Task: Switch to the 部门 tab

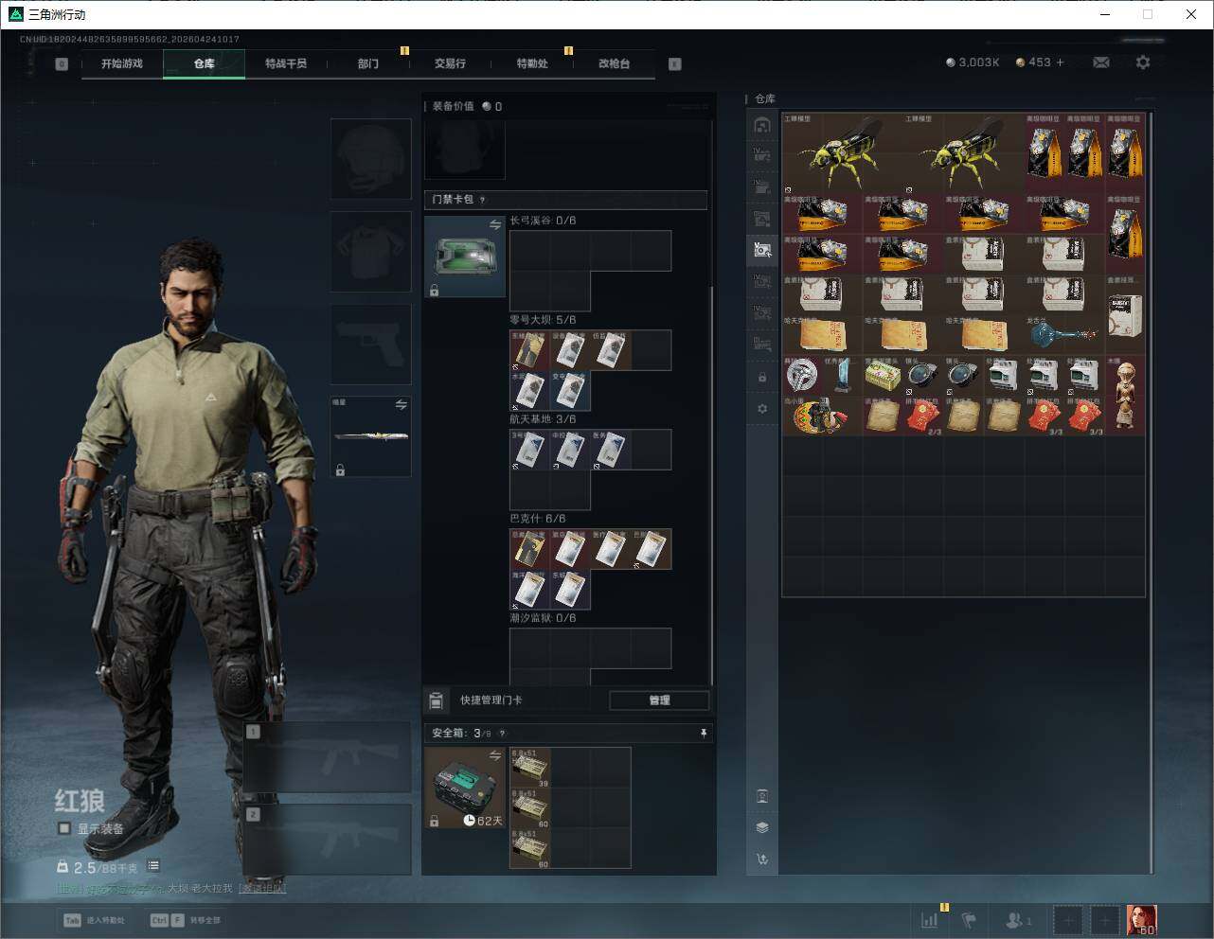Action: pos(367,63)
